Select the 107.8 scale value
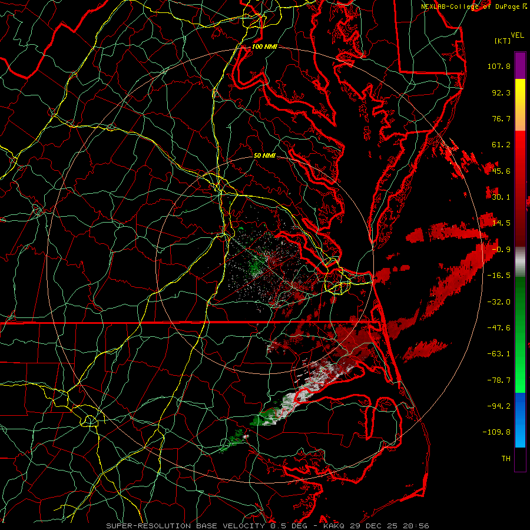Screen dimensions: 530x530 point(499,66)
